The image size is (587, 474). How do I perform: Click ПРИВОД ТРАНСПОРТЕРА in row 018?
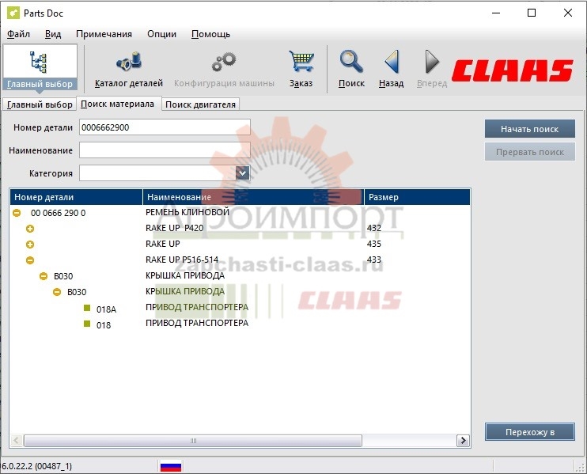(197, 323)
